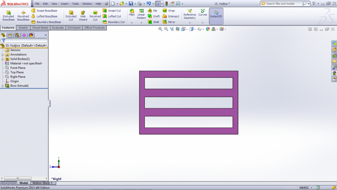This screenshot has height=190, width=337.
Task: Open the Hole Wizard
Action: [x=83, y=16]
